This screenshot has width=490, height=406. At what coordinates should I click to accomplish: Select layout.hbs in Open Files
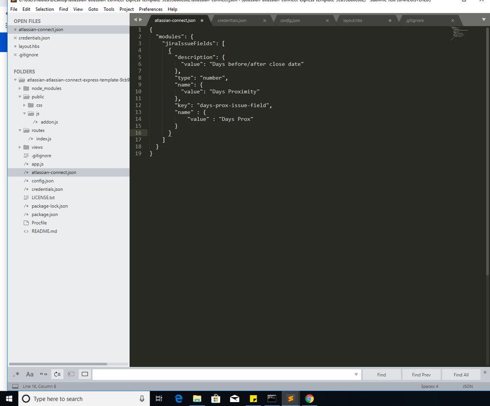pyautogui.click(x=29, y=46)
